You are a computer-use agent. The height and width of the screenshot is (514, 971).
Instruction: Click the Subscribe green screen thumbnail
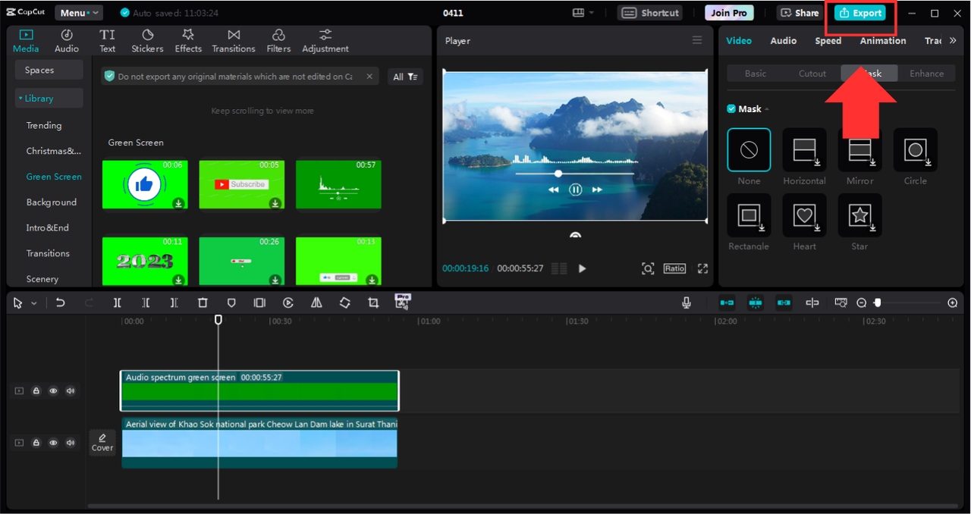point(242,183)
